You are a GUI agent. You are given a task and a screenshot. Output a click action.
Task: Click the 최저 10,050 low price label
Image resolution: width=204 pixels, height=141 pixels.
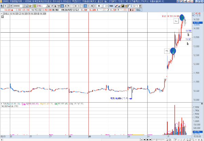tap(119, 99)
